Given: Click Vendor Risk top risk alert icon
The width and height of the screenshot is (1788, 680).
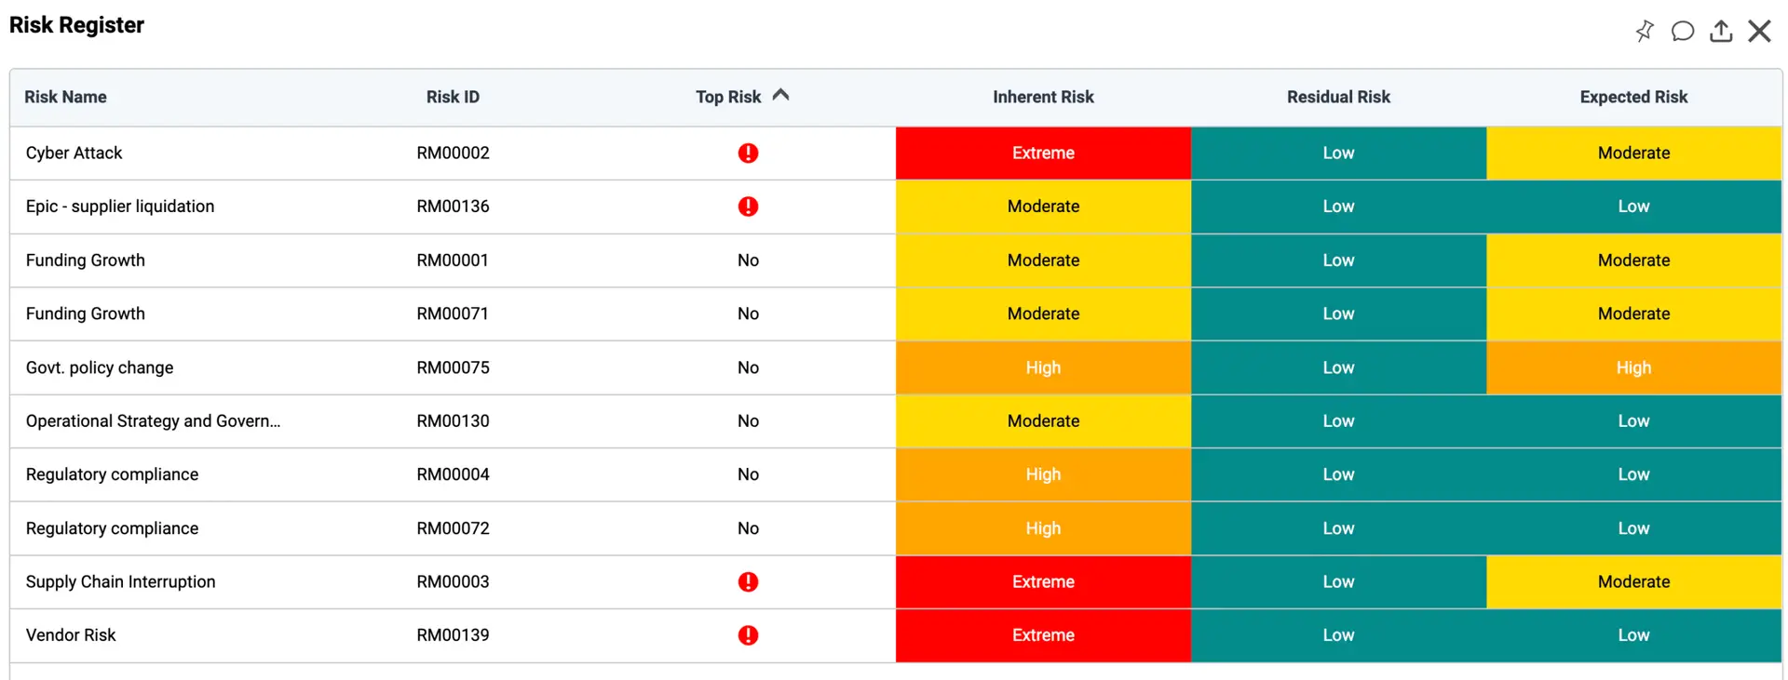Looking at the screenshot, I should point(748,635).
